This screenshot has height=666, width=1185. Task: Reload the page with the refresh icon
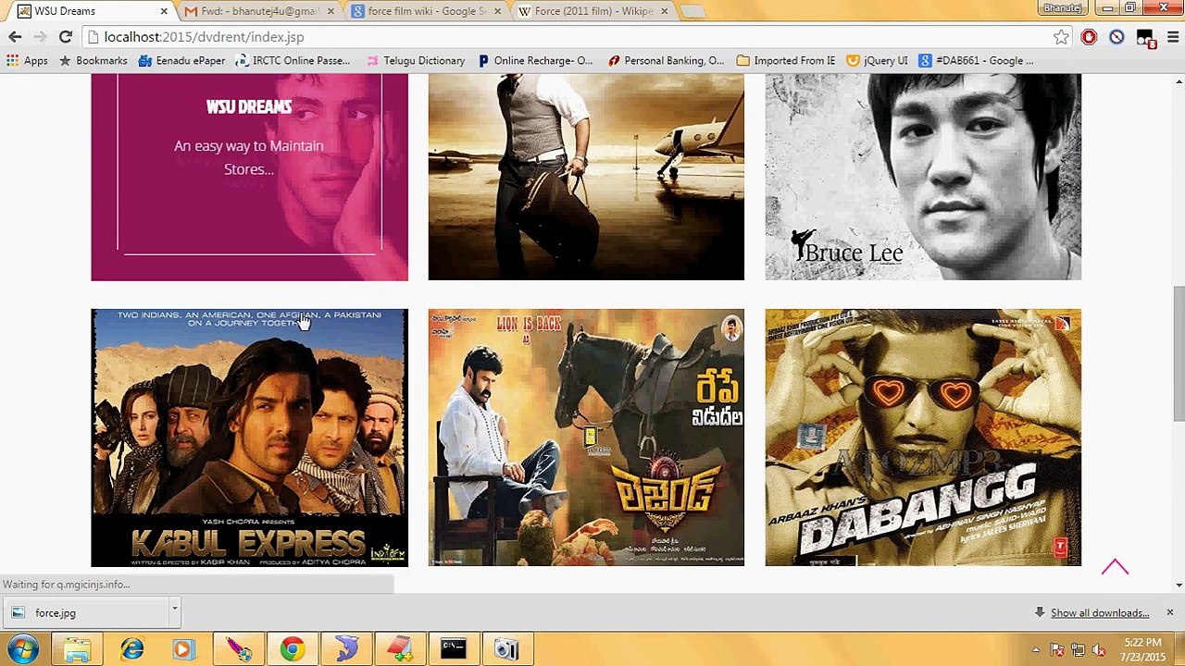coord(65,37)
